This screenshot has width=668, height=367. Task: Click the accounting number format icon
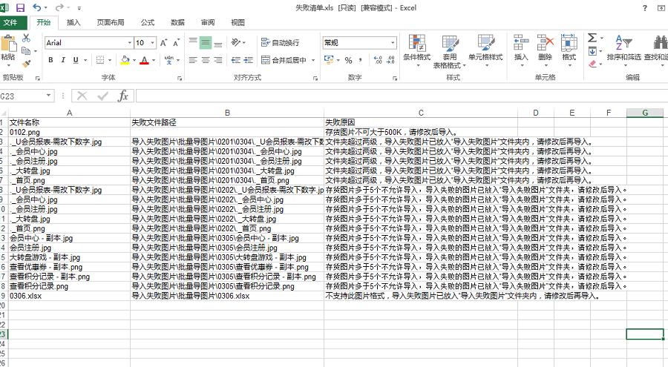[x=329, y=60]
